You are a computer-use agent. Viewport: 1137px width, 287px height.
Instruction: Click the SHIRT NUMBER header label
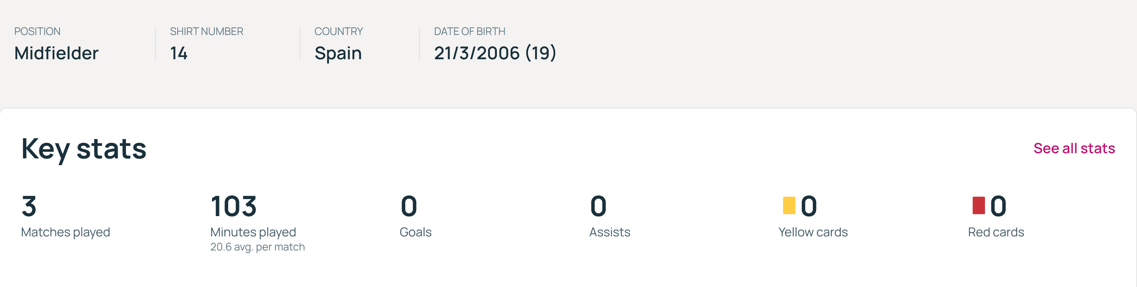tap(207, 31)
